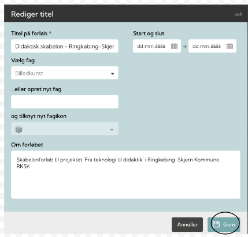The height and width of the screenshot is (237, 248).
Task: Save changes with the Gem button
Action: click(224, 224)
